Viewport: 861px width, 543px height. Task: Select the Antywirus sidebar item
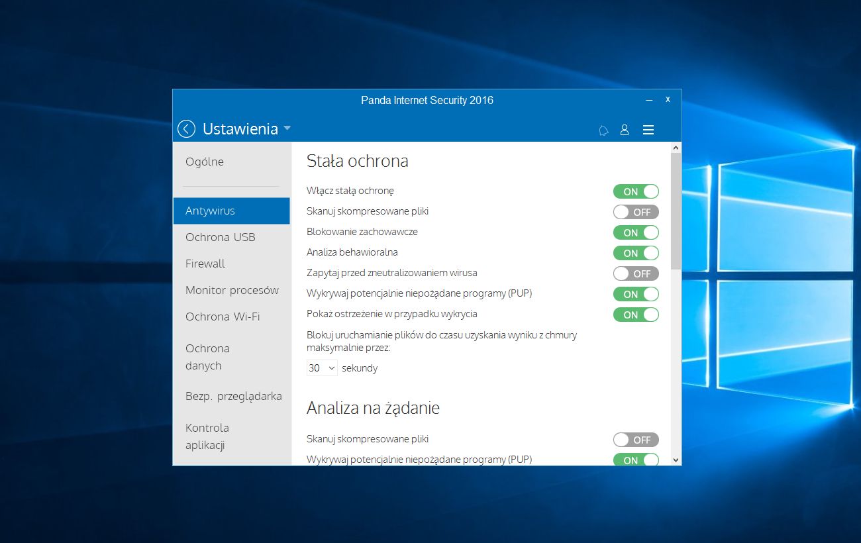pyautogui.click(x=231, y=211)
